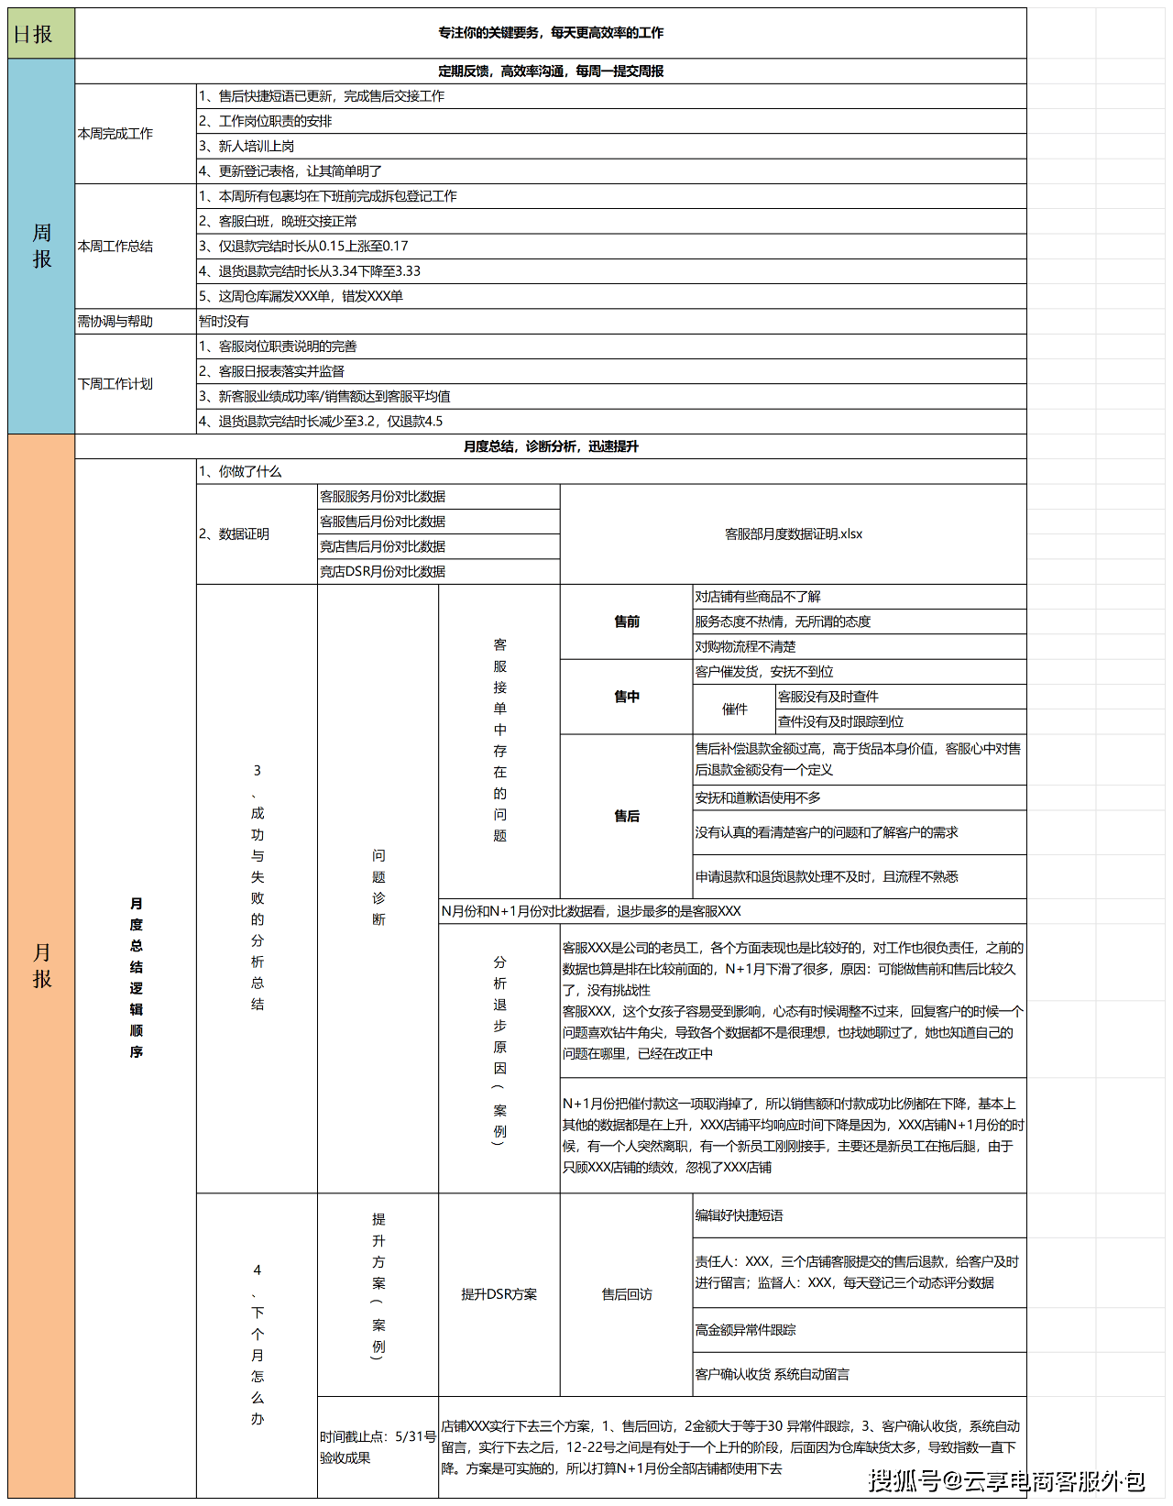Select 客服售后月份对比数据 cell

click(x=439, y=522)
